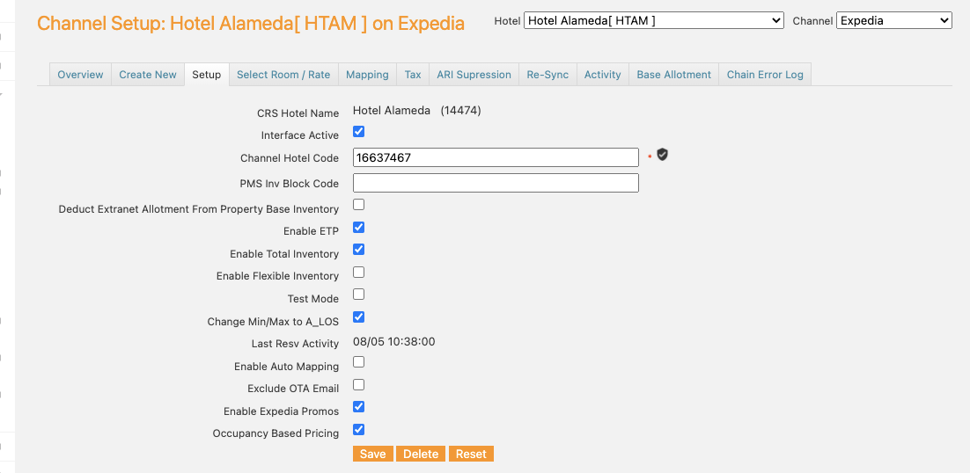Click the Save button
This screenshot has width=970, height=473.
[373, 454]
